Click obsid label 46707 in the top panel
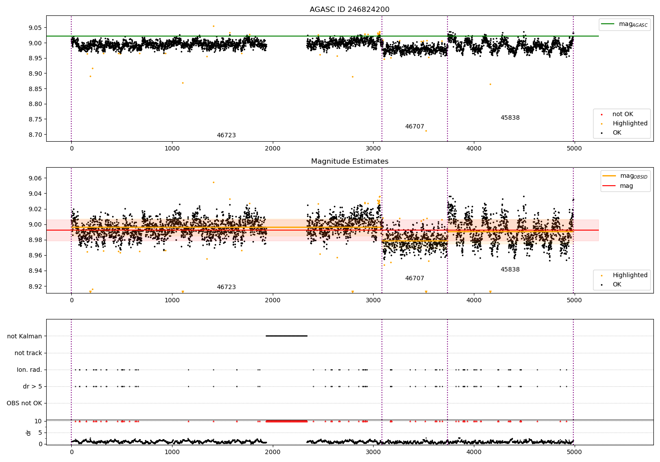Viewport: 660px width, 462px height. pos(414,127)
